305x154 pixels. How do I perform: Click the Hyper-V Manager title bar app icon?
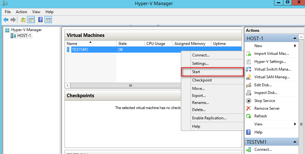point(5,3)
